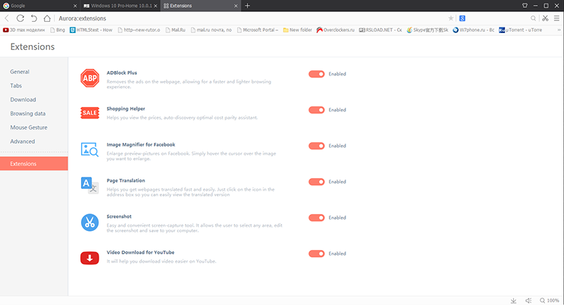Open the screenshot scissors tool in toolbar
This screenshot has width=564, height=305.
point(545,18)
